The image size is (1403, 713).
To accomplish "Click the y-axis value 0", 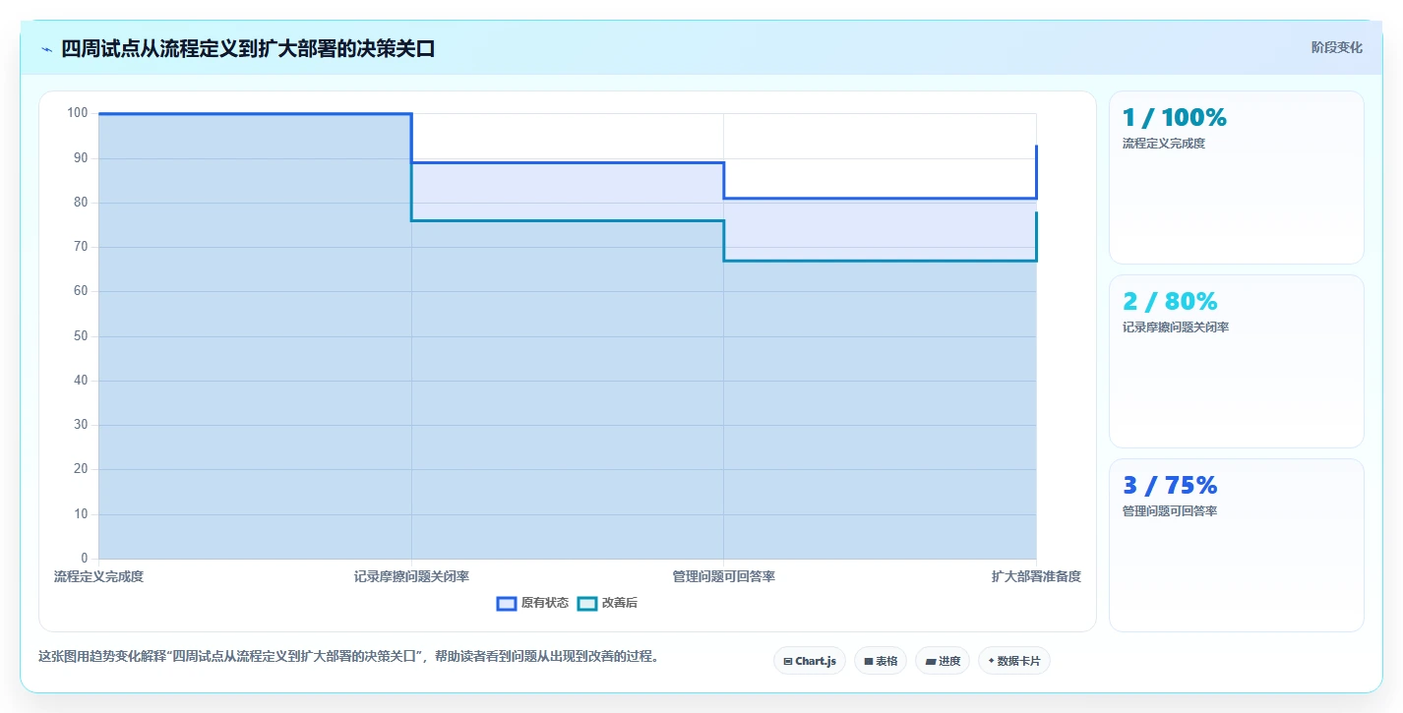I will click(84, 558).
